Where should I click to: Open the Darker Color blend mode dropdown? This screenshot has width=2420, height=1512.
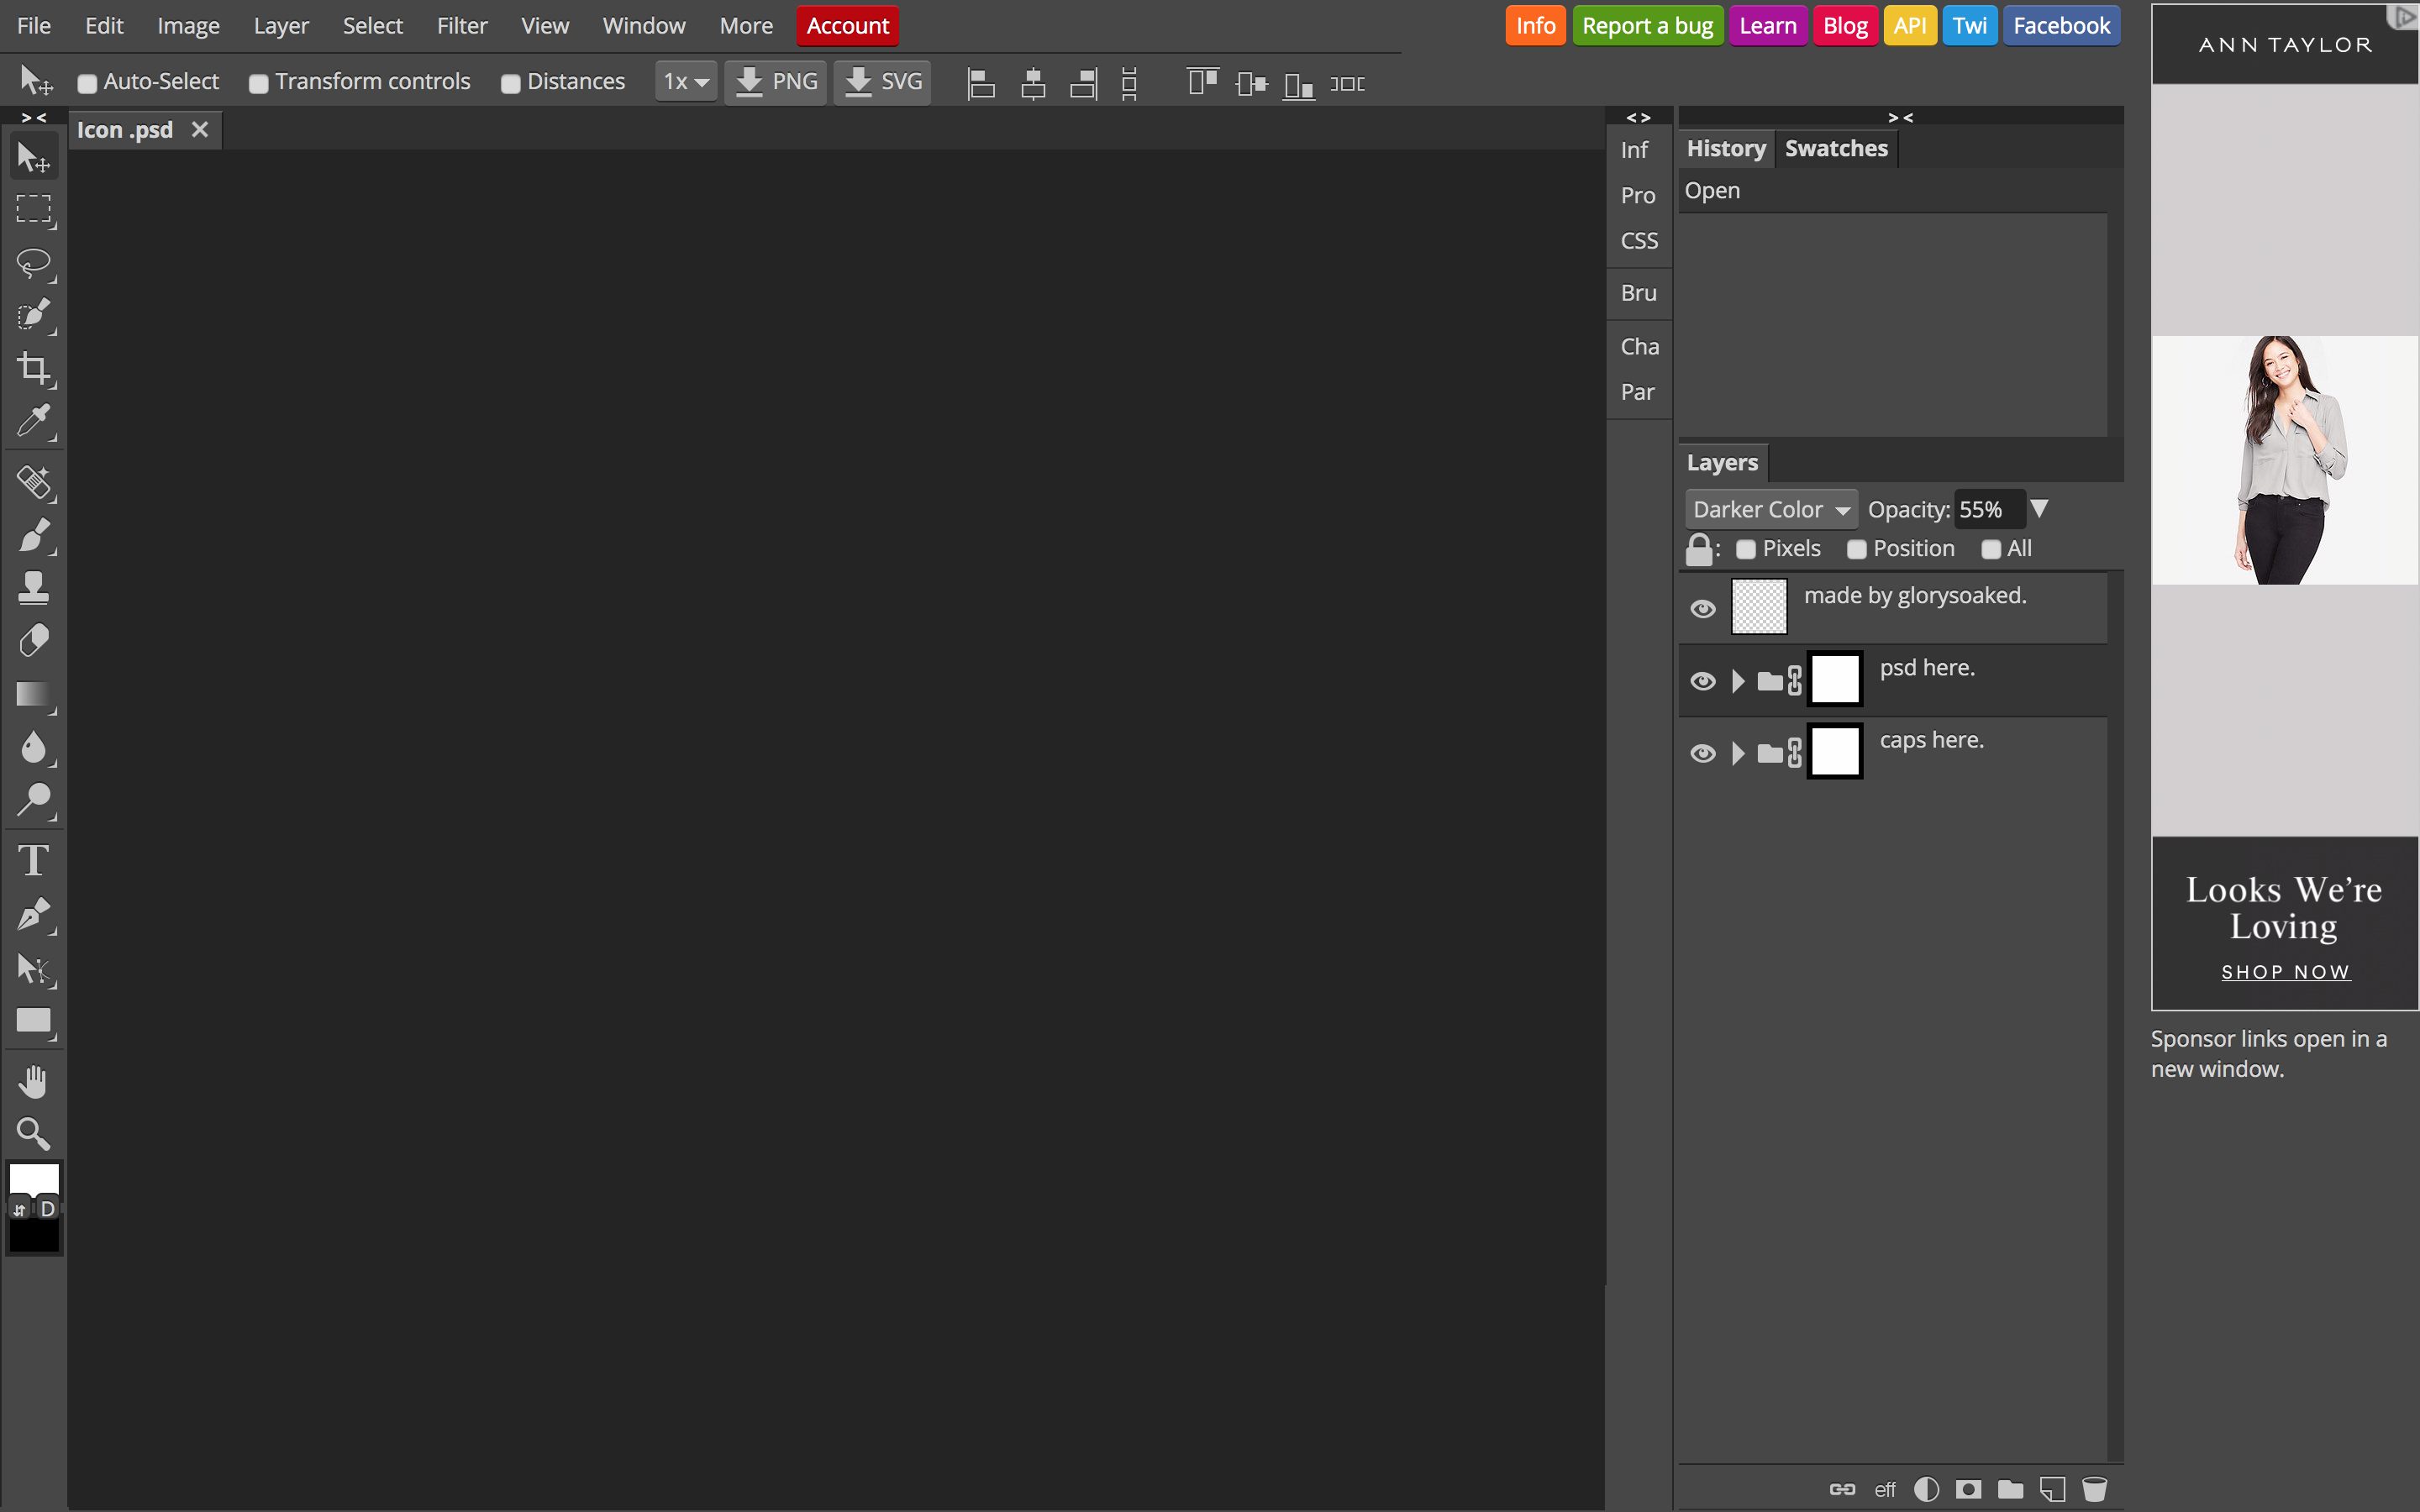[x=1770, y=509]
